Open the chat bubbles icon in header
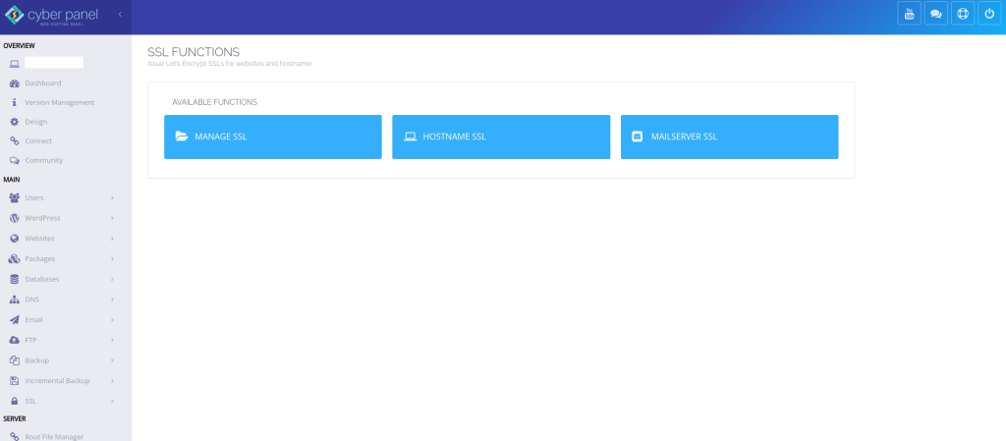This screenshot has height=441, width=1006. 935,14
